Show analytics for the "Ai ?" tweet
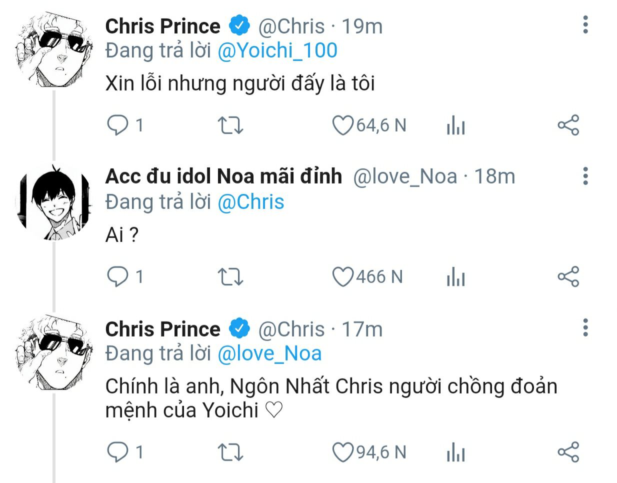 pos(455,277)
